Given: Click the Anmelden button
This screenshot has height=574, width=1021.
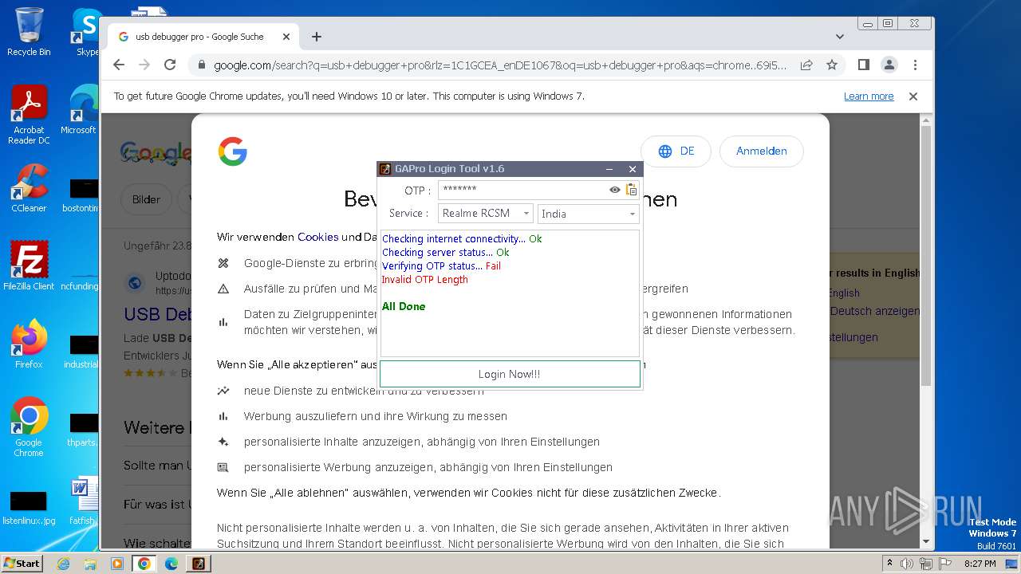Looking at the screenshot, I should 762,151.
